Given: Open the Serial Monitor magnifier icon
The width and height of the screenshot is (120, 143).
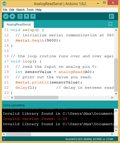Looking at the screenshot, I should (111, 16).
